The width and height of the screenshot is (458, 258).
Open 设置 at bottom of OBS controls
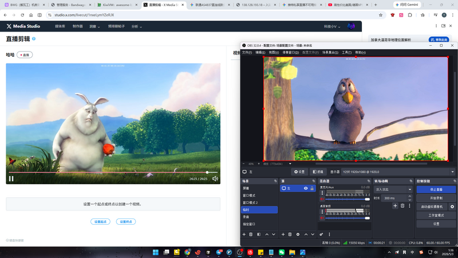tap(436, 224)
